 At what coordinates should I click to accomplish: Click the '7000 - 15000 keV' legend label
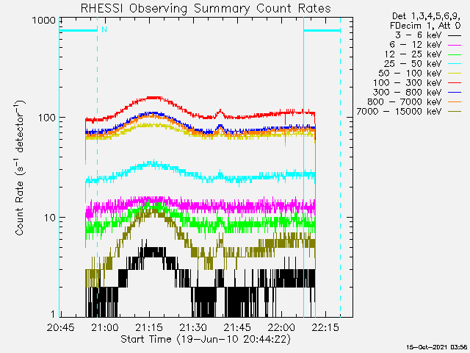(x=399, y=112)
